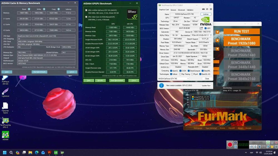Run Benchmark Preset 1920x1080
Image resolution: width=278 pixels, height=156 pixels.
tap(242, 41)
